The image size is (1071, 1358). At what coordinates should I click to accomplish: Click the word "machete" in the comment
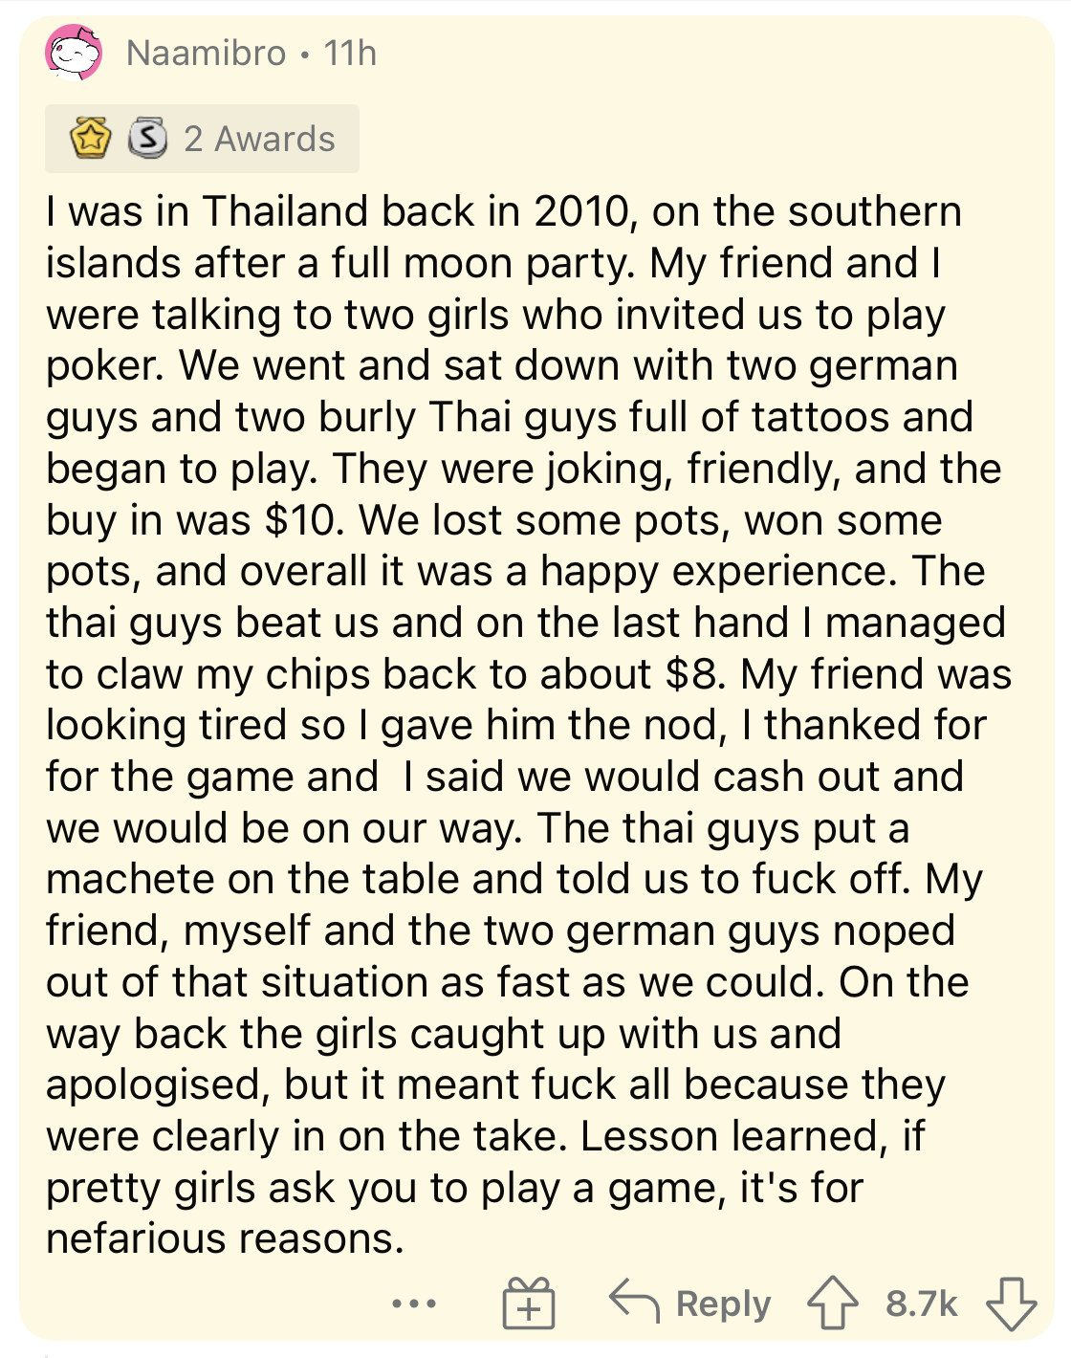(130, 880)
